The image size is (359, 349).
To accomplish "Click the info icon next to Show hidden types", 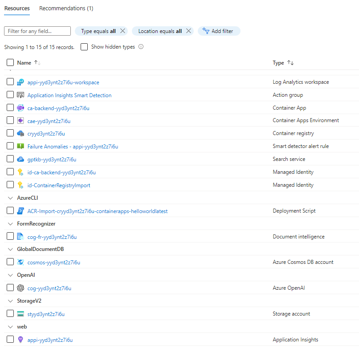I will pos(141,47).
